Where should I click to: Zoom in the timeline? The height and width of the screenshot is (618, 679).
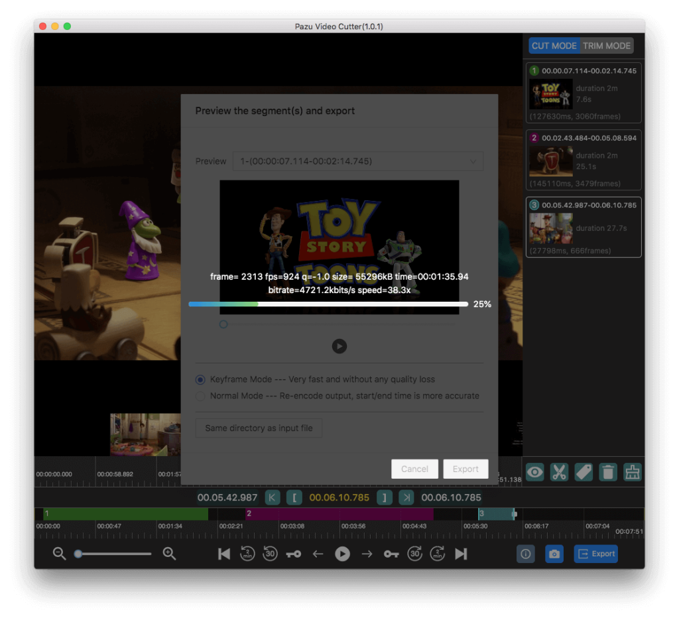pos(169,554)
